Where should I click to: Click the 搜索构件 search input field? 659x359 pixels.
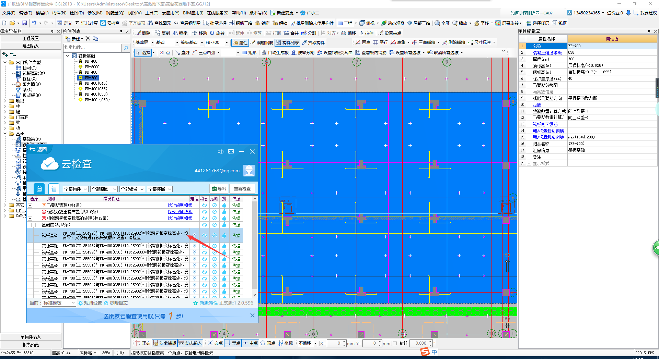click(93, 48)
